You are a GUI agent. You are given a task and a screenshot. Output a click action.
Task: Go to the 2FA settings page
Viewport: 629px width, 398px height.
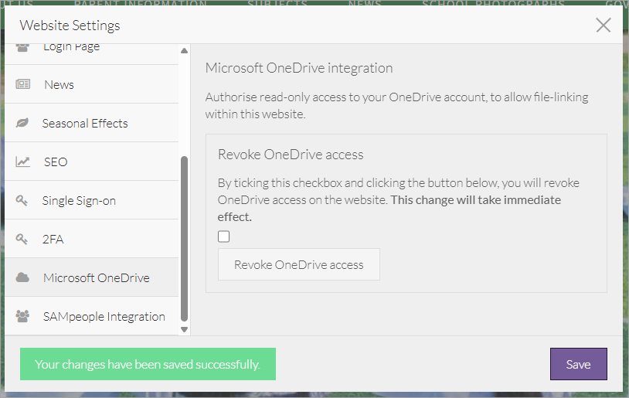[x=53, y=239]
